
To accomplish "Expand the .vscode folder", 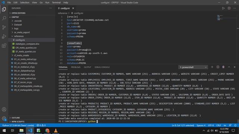I will 18,21.
